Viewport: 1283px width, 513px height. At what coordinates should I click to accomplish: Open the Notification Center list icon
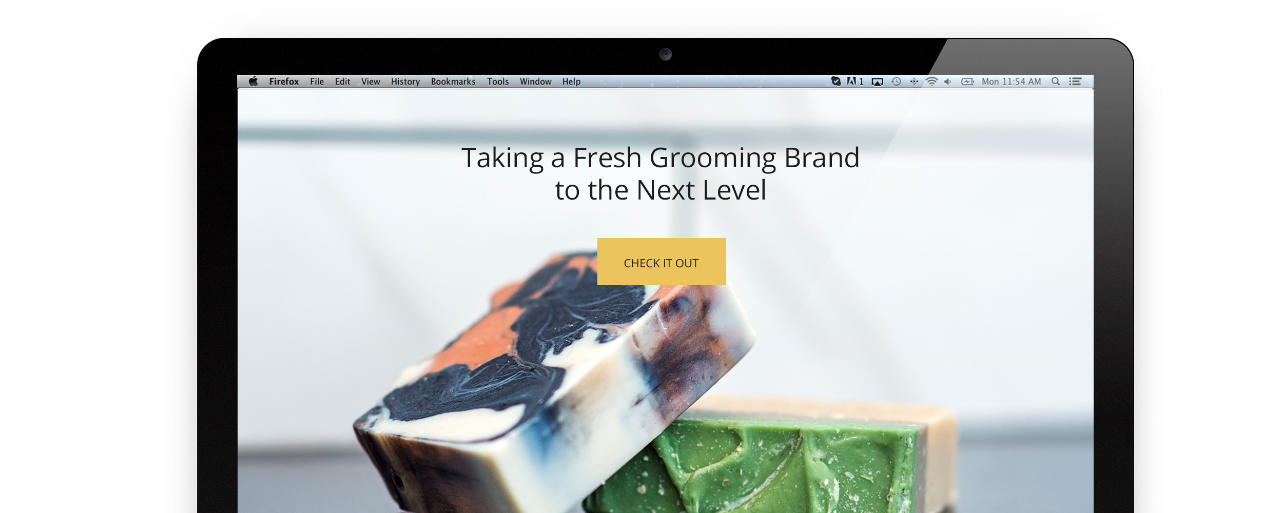[x=1075, y=81]
